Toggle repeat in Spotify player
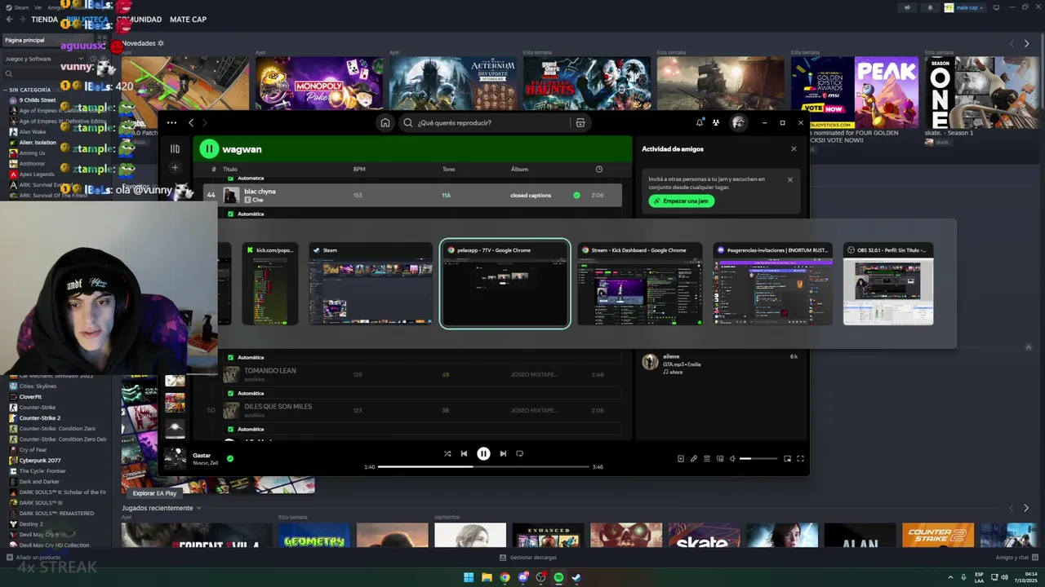 519,454
